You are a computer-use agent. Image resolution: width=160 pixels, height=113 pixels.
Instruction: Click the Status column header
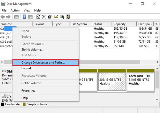(x=98, y=24)
